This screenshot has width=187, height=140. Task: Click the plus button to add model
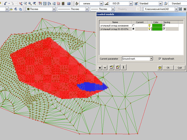point(100,67)
